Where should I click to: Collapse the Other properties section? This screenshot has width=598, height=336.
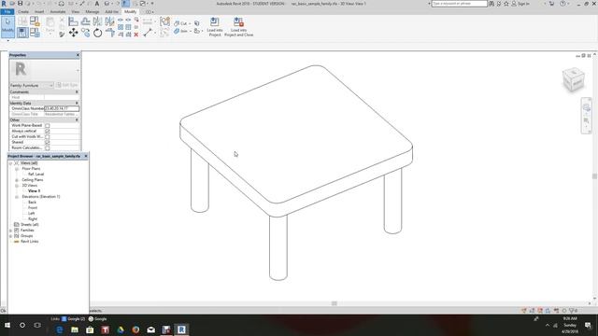tap(77, 119)
